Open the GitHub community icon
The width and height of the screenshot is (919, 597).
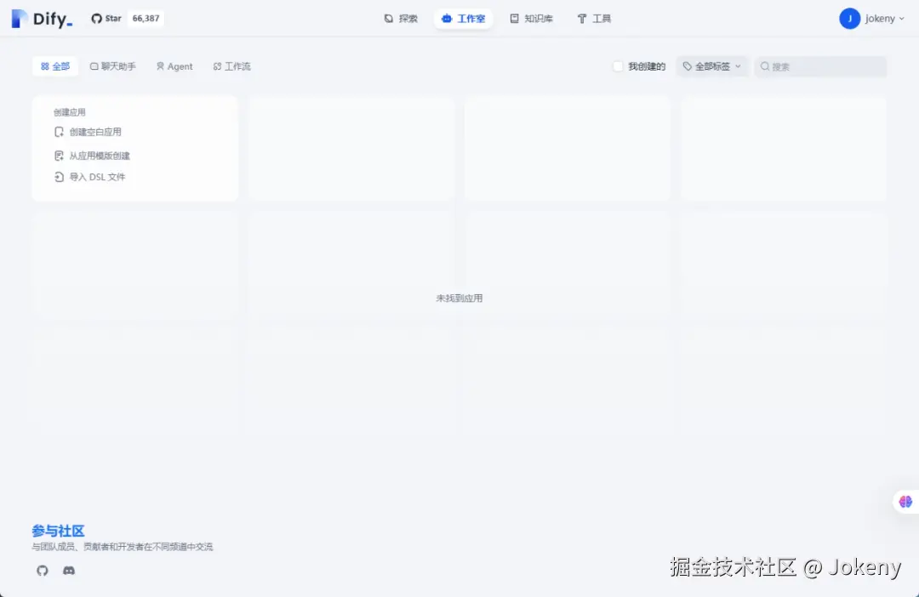click(x=43, y=570)
